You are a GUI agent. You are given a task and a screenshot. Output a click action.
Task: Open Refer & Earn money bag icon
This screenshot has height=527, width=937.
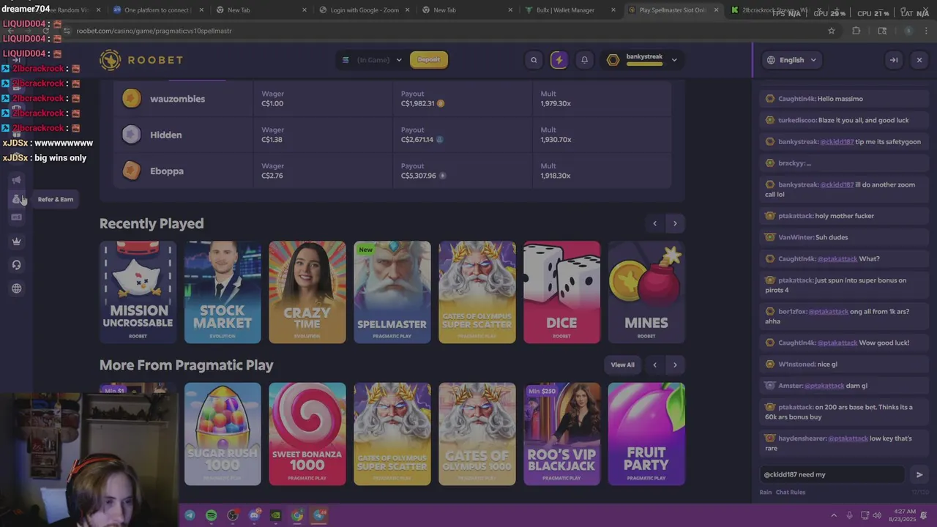pyautogui.click(x=16, y=199)
